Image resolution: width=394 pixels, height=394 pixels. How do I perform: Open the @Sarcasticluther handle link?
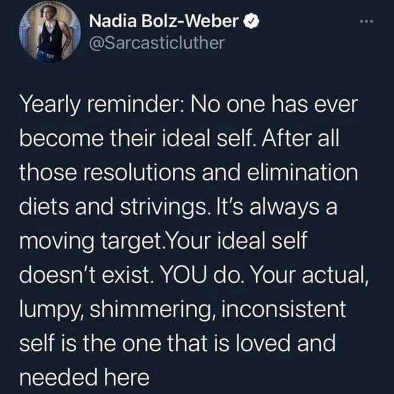point(156,43)
